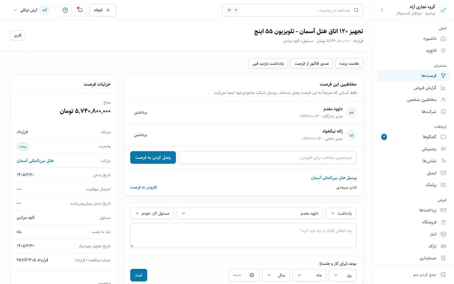Click the جمع کردن منو collapse icon
The image size is (454, 284).
tap(443, 275)
